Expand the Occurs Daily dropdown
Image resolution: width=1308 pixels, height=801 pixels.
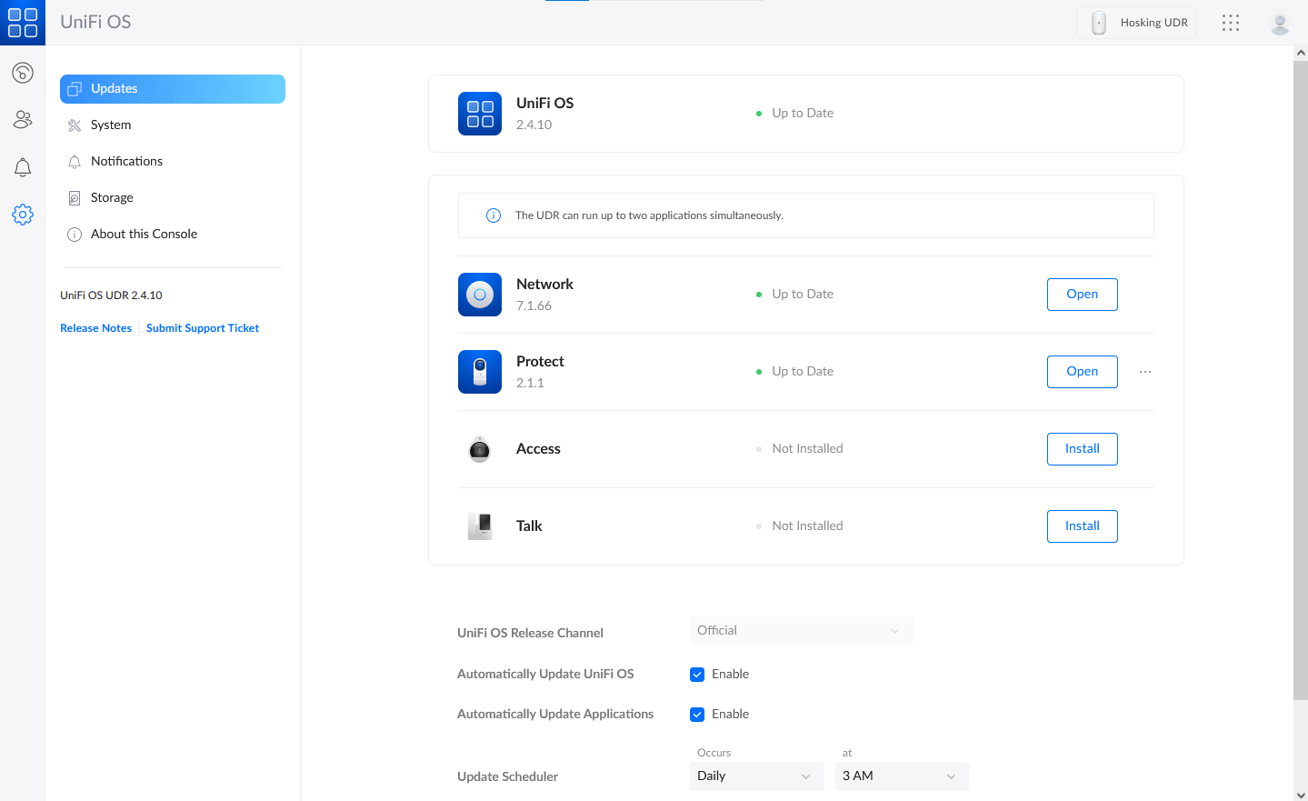tap(756, 776)
